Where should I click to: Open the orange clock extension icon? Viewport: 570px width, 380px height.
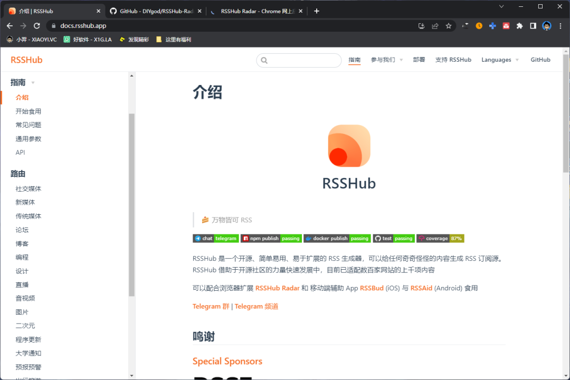pos(479,25)
